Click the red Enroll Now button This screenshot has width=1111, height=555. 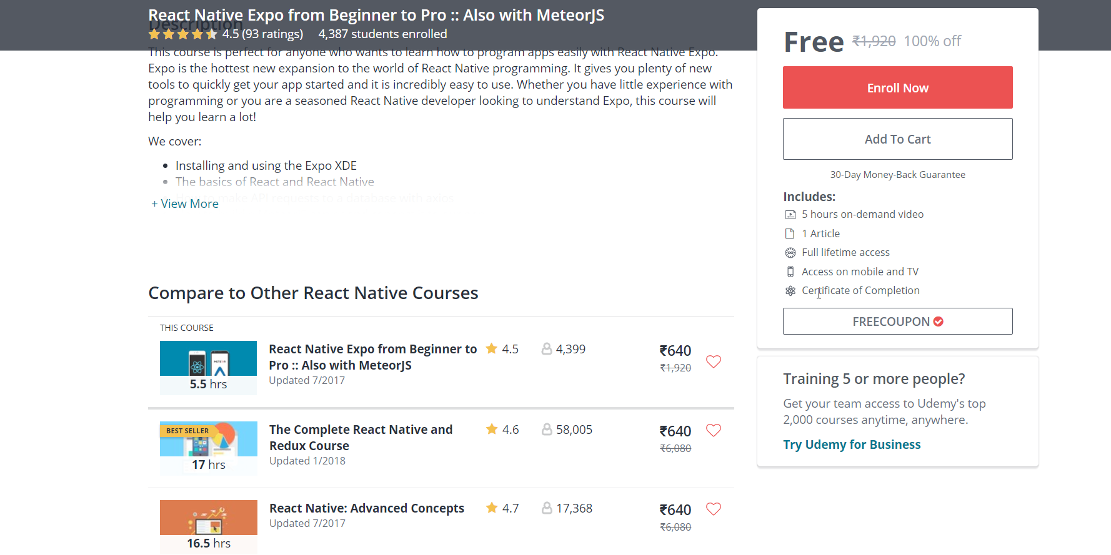tap(897, 88)
